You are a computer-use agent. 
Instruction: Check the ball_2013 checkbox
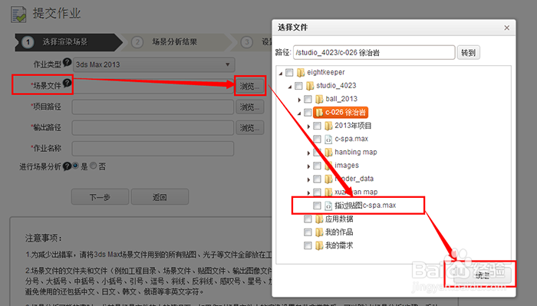click(308, 99)
